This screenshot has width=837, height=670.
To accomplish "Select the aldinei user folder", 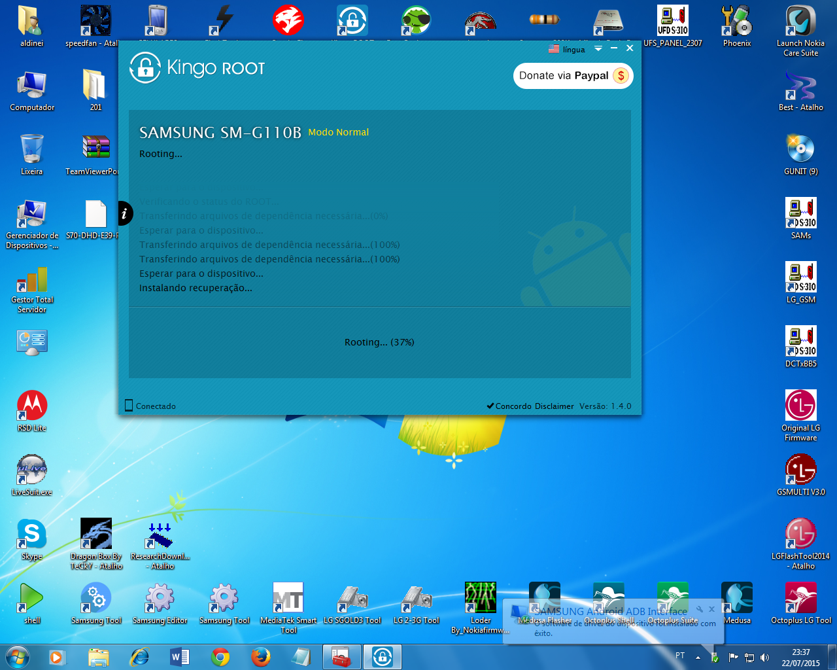I will point(32,26).
